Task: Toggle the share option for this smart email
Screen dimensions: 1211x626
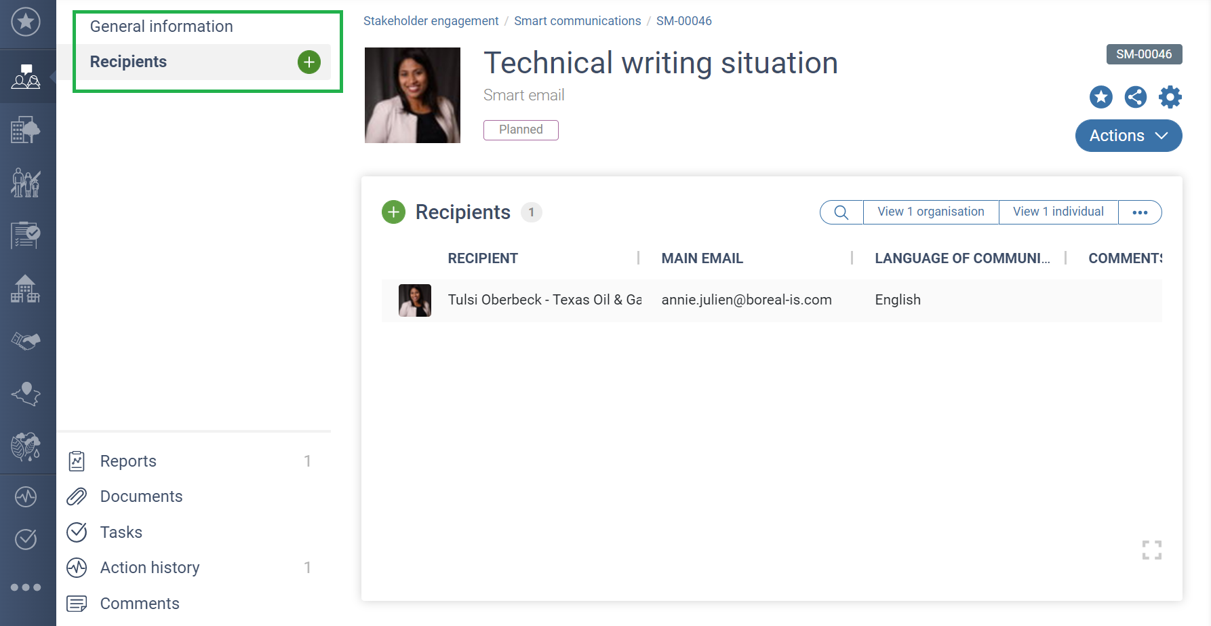Action: [x=1135, y=97]
